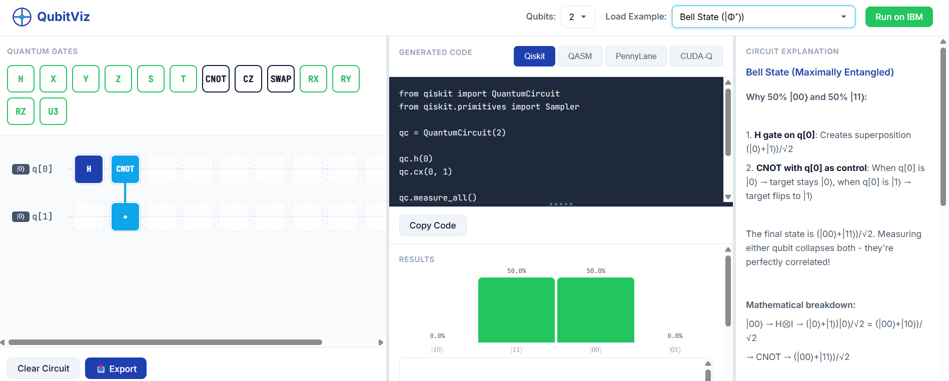This screenshot has width=949, height=381.
Task: Click the first empty slot on q[1]
Action: (x=89, y=216)
